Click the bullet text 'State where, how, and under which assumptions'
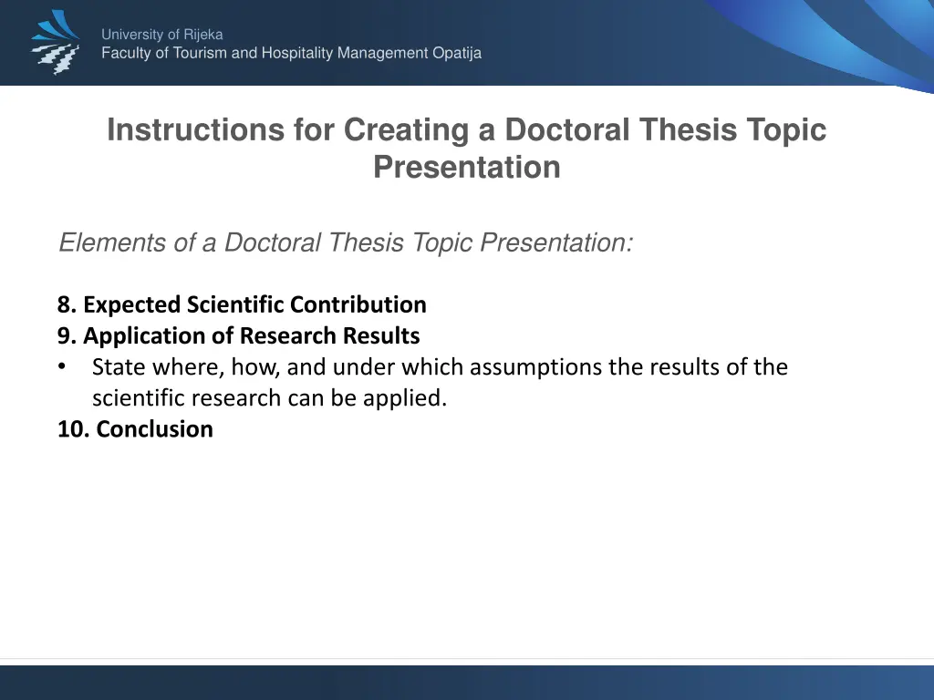Screen dimensions: 934x700 [347, 366]
